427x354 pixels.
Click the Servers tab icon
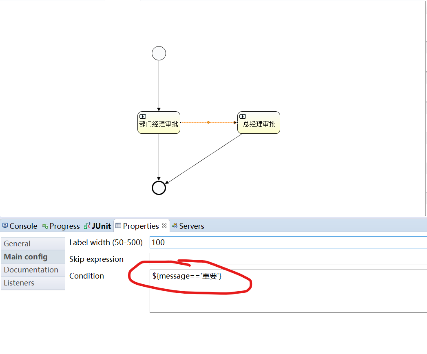coord(175,226)
